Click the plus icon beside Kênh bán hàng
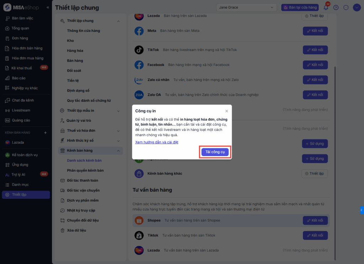 click(45, 133)
